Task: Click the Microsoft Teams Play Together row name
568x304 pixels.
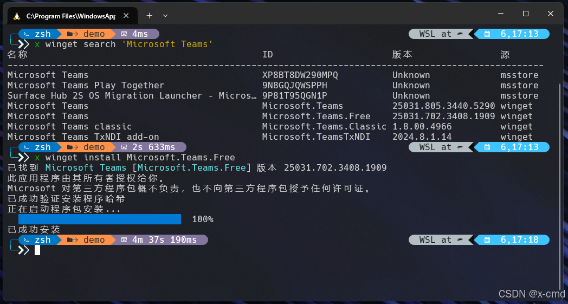Action: point(86,86)
